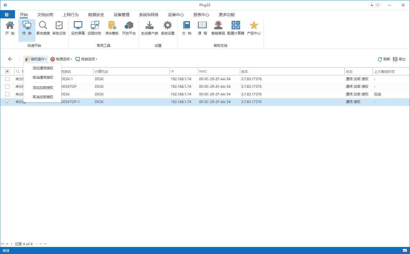The width and height of the screenshot is (410, 254).
Task: Sort by the 计算机名 column header
Action: pos(131,71)
